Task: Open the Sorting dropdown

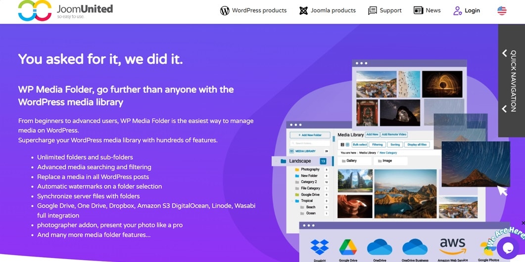Action: (x=395, y=144)
